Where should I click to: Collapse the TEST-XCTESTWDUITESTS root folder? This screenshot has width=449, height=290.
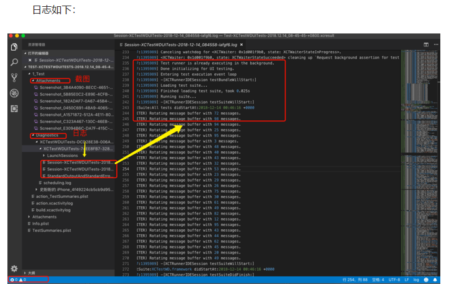pos(25,67)
